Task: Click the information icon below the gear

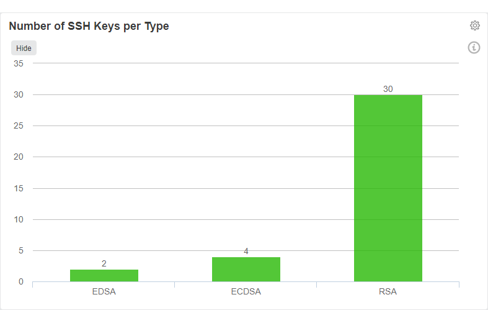Action: coord(474,48)
